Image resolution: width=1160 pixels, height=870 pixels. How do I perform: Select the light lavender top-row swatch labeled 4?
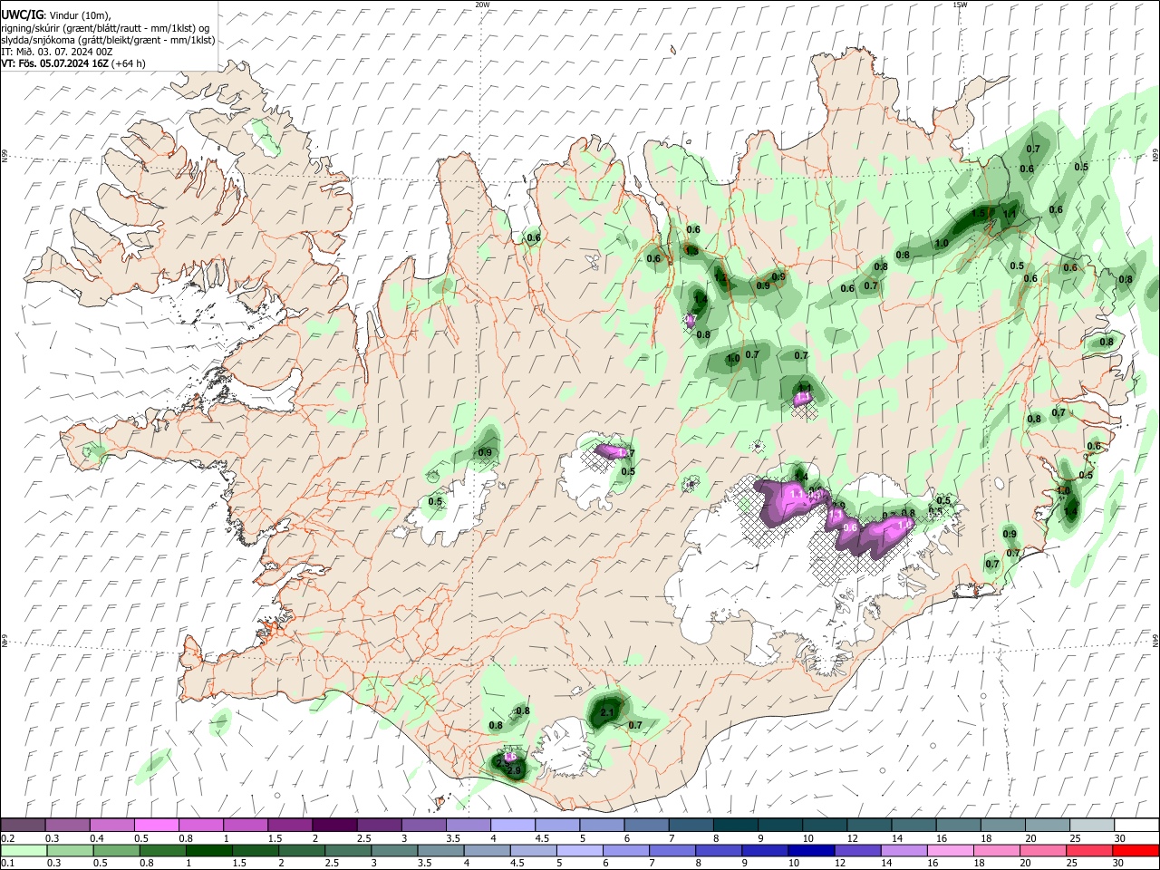(x=511, y=825)
